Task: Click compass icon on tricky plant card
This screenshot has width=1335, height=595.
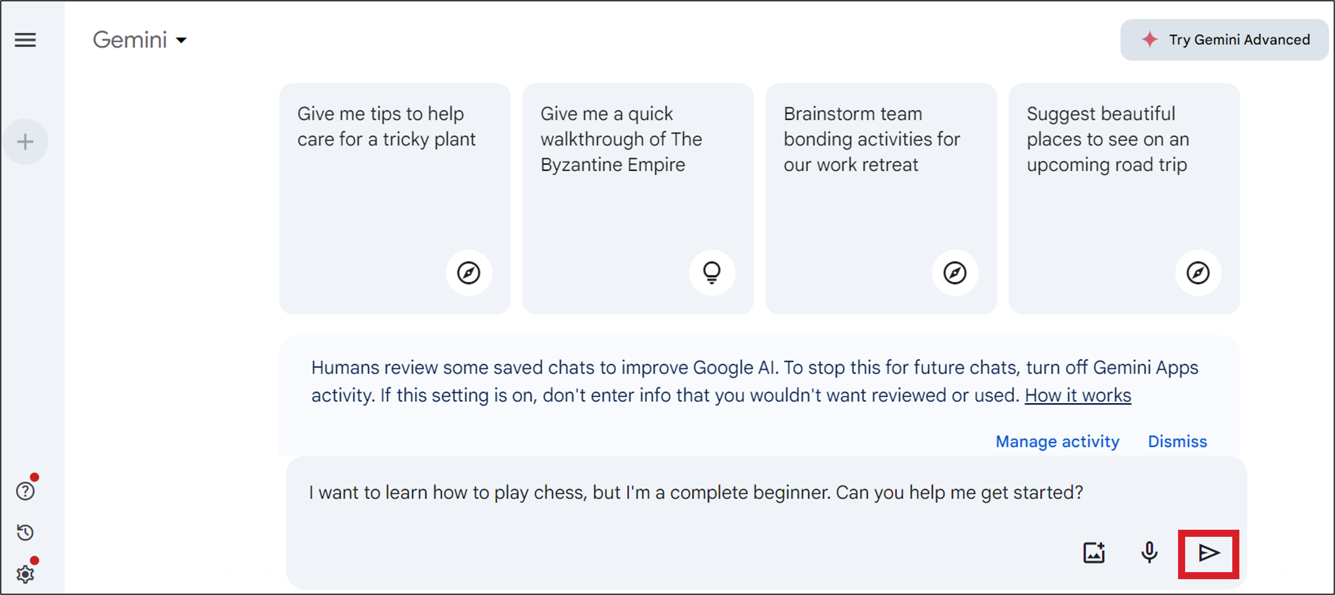Action: 468,273
